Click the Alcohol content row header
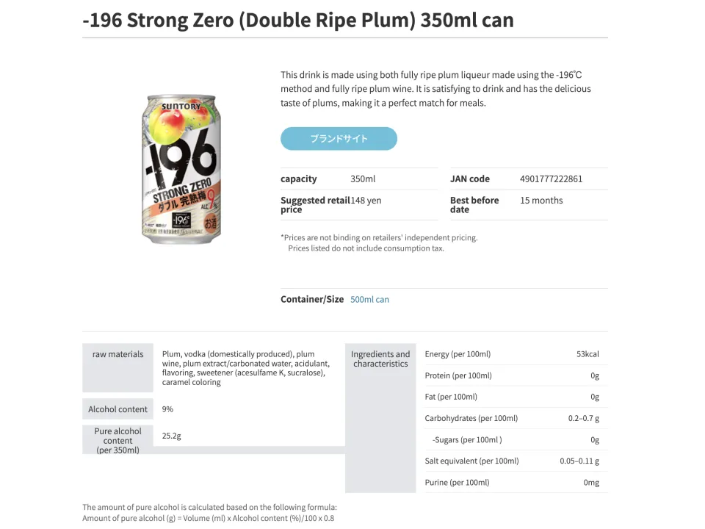705x529 pixels. pyautogui.click(x=117, y=409)
